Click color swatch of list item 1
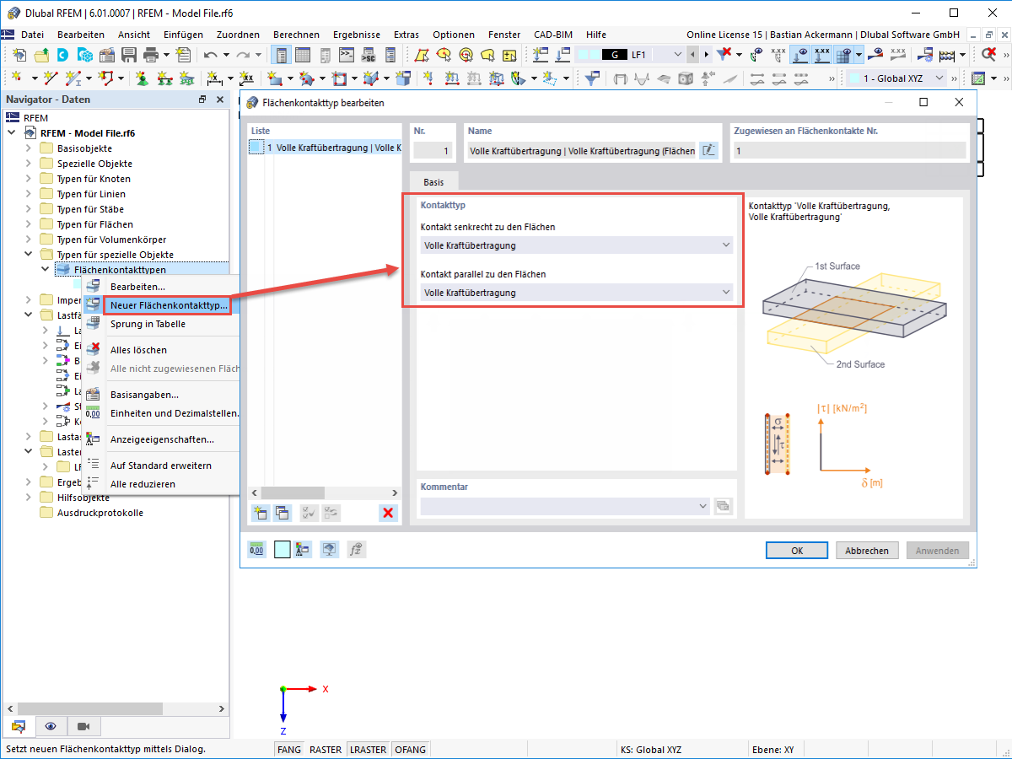 [256, 148]
